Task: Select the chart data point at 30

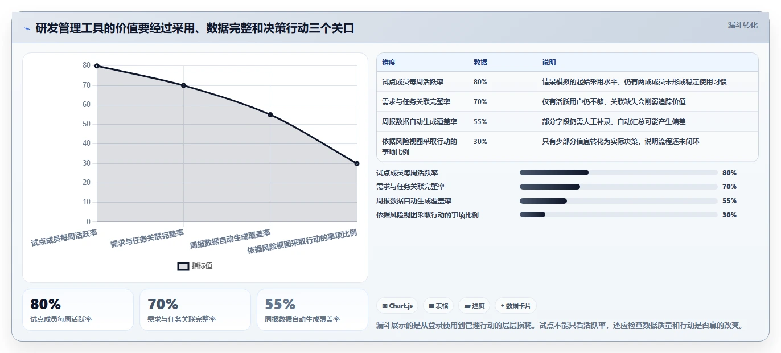Action: pos(357,163)
